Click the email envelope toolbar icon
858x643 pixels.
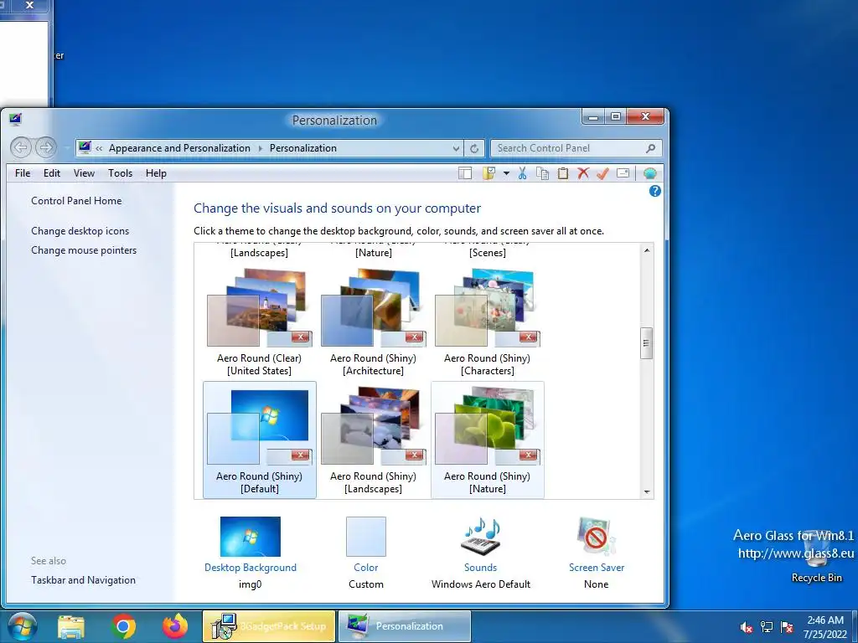click(x=623, y=173)
